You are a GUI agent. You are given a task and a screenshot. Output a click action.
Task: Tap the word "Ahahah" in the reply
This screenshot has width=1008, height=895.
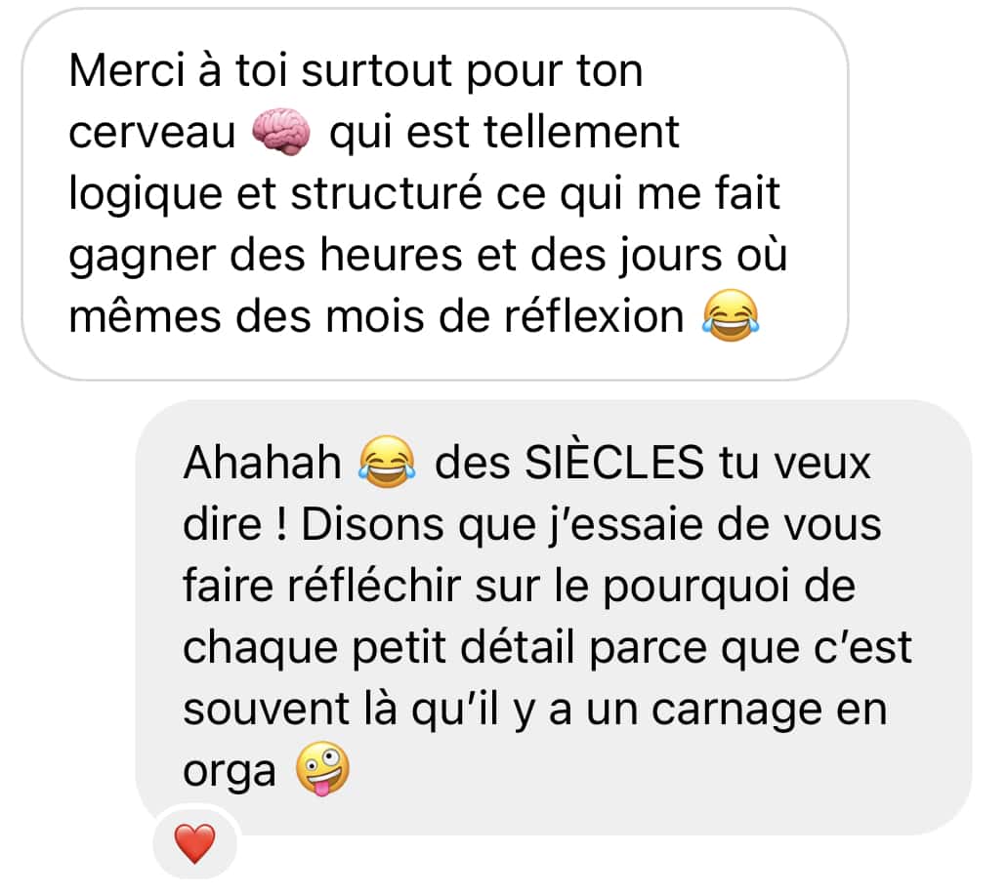coord(263,463)
